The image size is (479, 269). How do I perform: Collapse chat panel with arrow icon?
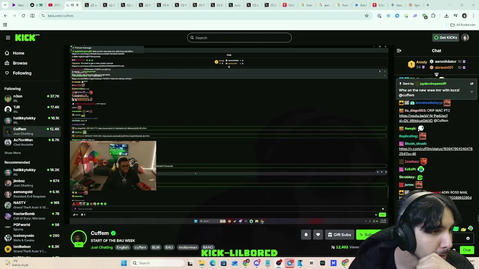(399, 50)
